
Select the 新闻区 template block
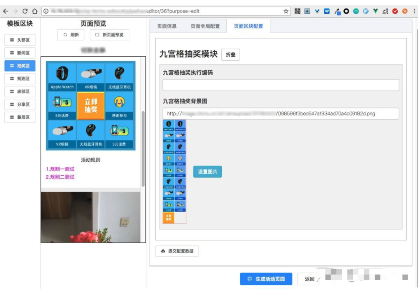point(20,53)
